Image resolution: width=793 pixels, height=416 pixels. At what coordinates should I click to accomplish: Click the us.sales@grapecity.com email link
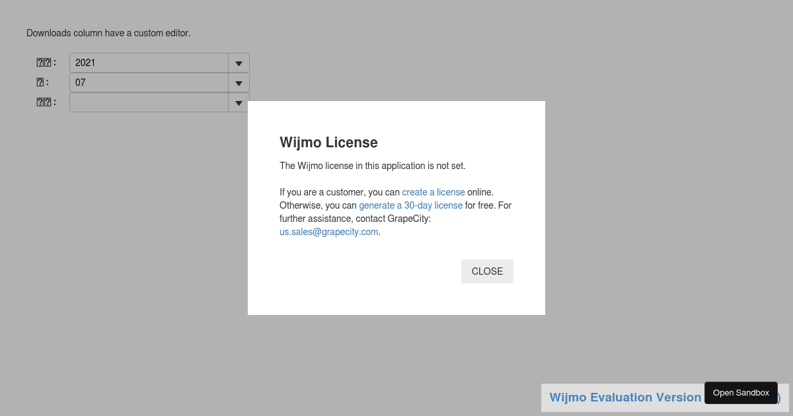coord(328,232)
